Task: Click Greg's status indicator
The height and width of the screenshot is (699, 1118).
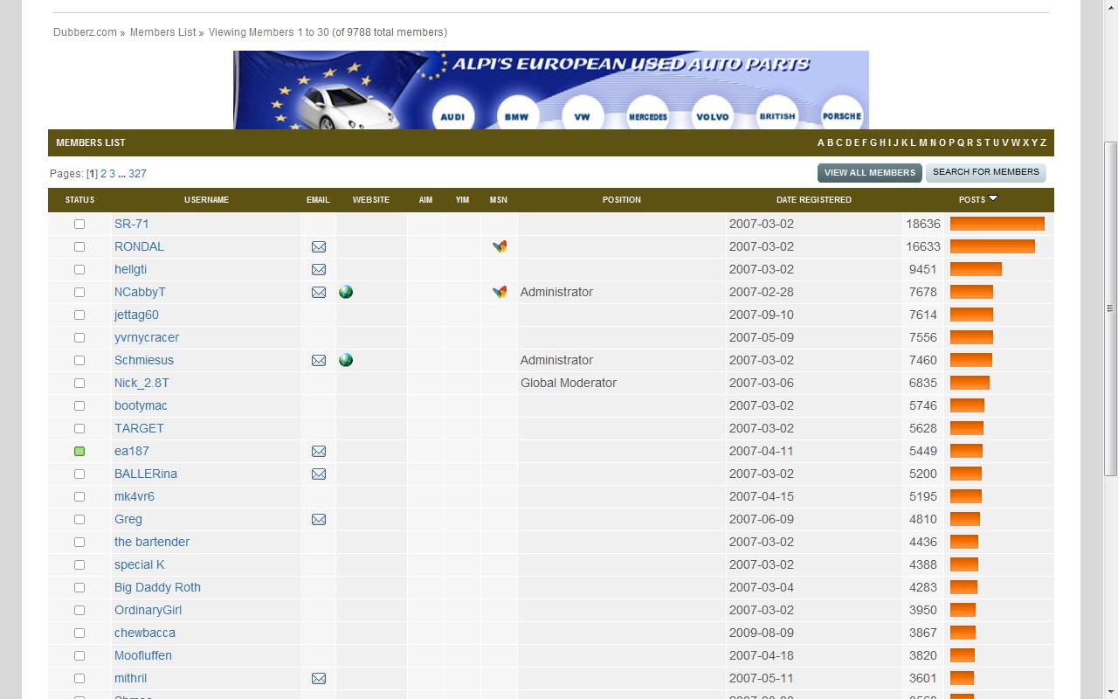Action: pyautogui.click(x=79, y=520)
